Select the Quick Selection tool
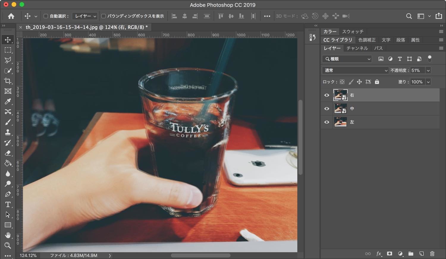446x259 pixels. [8, 71]
